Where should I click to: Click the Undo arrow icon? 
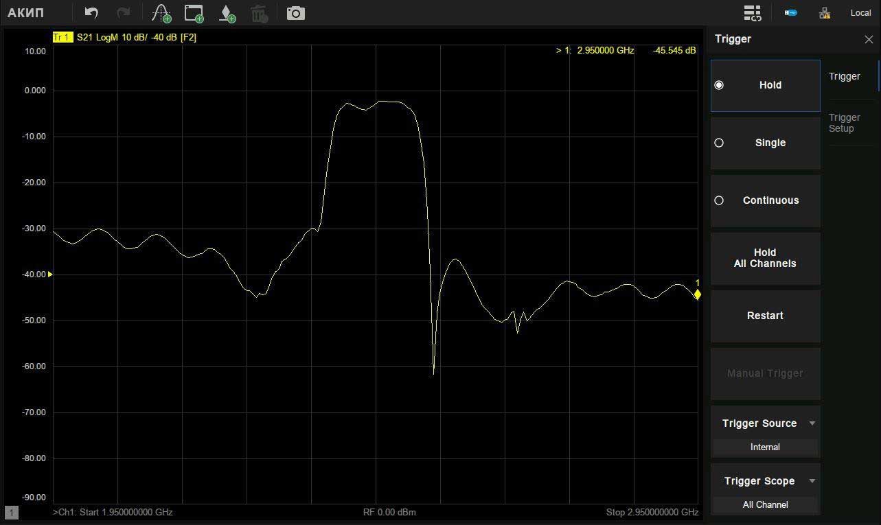pos(91,13)
